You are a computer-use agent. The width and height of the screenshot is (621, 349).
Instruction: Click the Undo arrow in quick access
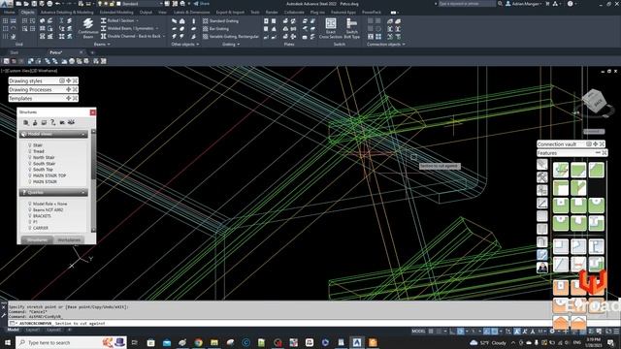point(58,4)
